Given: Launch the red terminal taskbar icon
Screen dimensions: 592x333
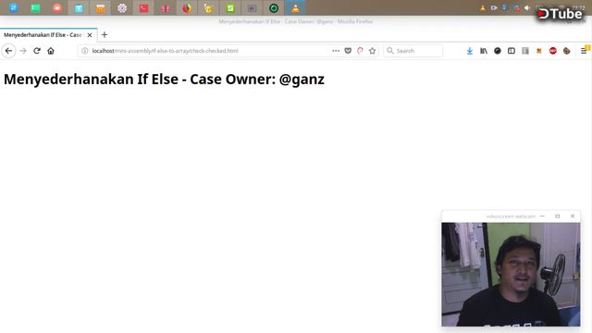Looking at the screenshot, I should click(x=144, y=8).
